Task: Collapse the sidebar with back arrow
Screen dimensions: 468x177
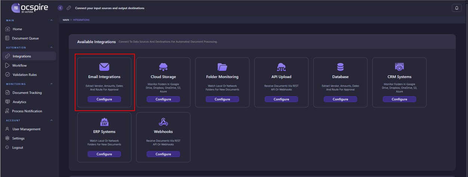Action: [61, 8]
